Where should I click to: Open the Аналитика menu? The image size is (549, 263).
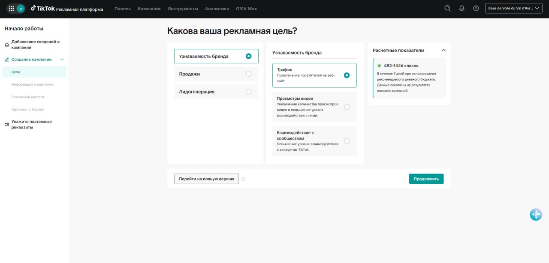pyautogui.click(x=217, y=9)
